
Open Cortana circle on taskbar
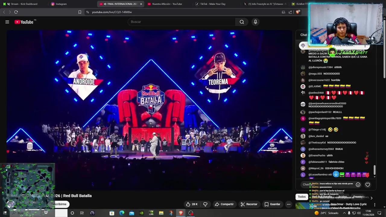72,213
